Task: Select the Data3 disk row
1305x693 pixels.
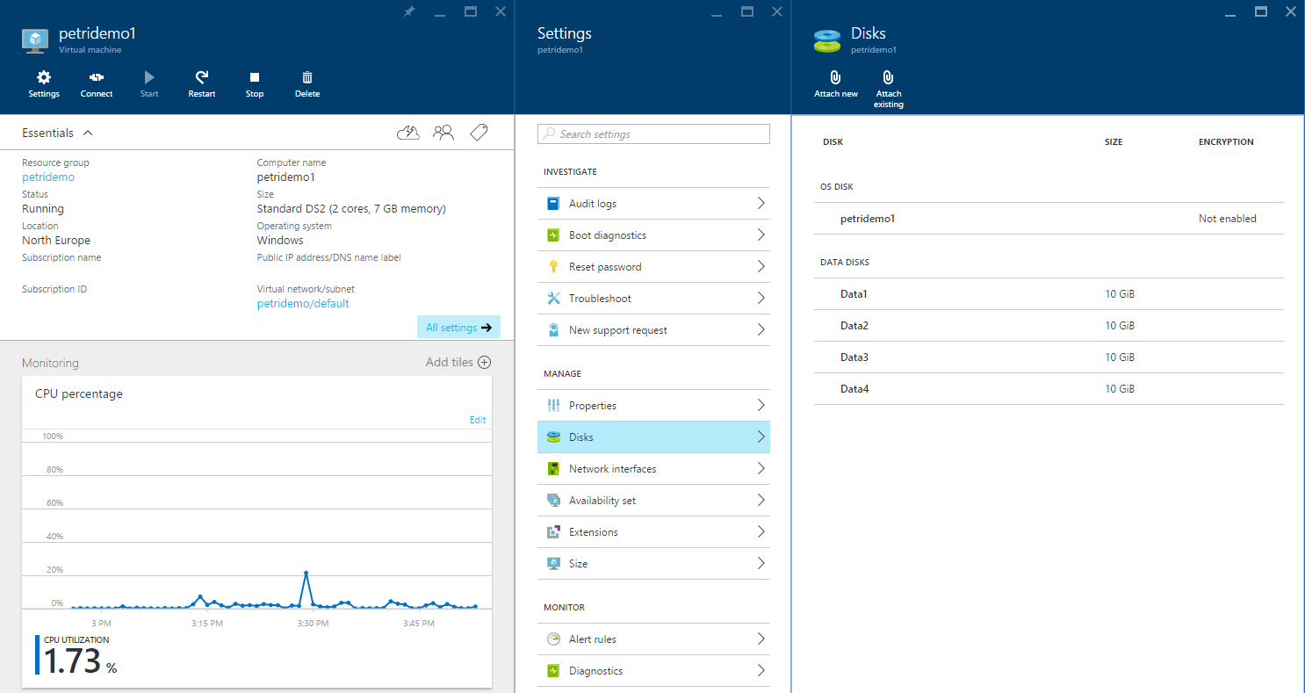Action: [x=1049, y=357]
